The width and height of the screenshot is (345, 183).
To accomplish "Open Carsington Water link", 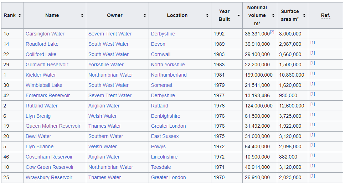I will [45, 34].
